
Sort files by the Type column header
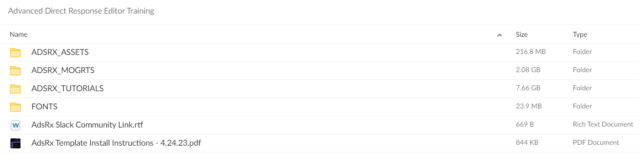(580, 34)
